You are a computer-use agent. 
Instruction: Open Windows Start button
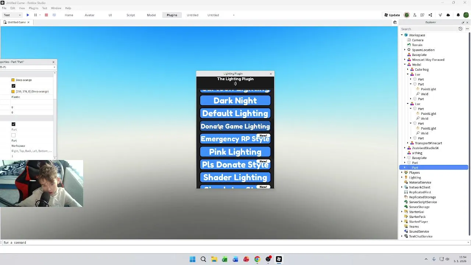coord(192,259)
